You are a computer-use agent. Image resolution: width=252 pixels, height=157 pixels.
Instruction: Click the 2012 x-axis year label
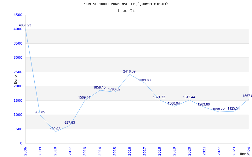click(x=70, y=151)
